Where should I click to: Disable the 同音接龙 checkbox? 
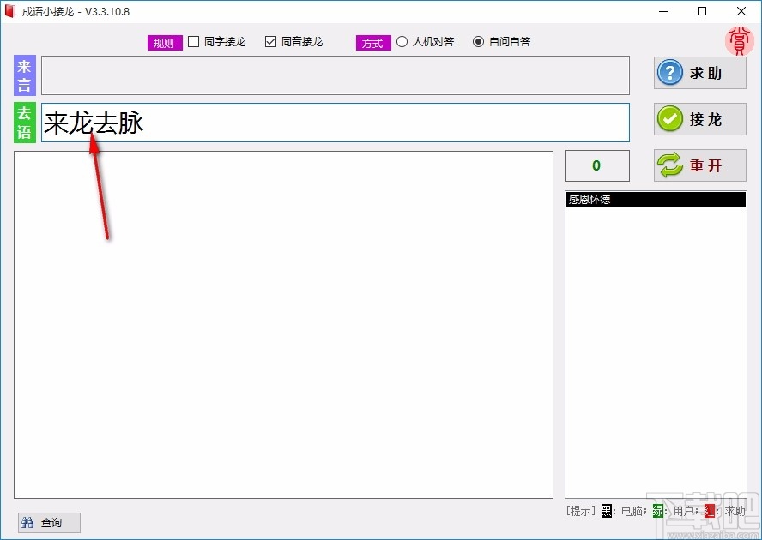coord(270,41)
